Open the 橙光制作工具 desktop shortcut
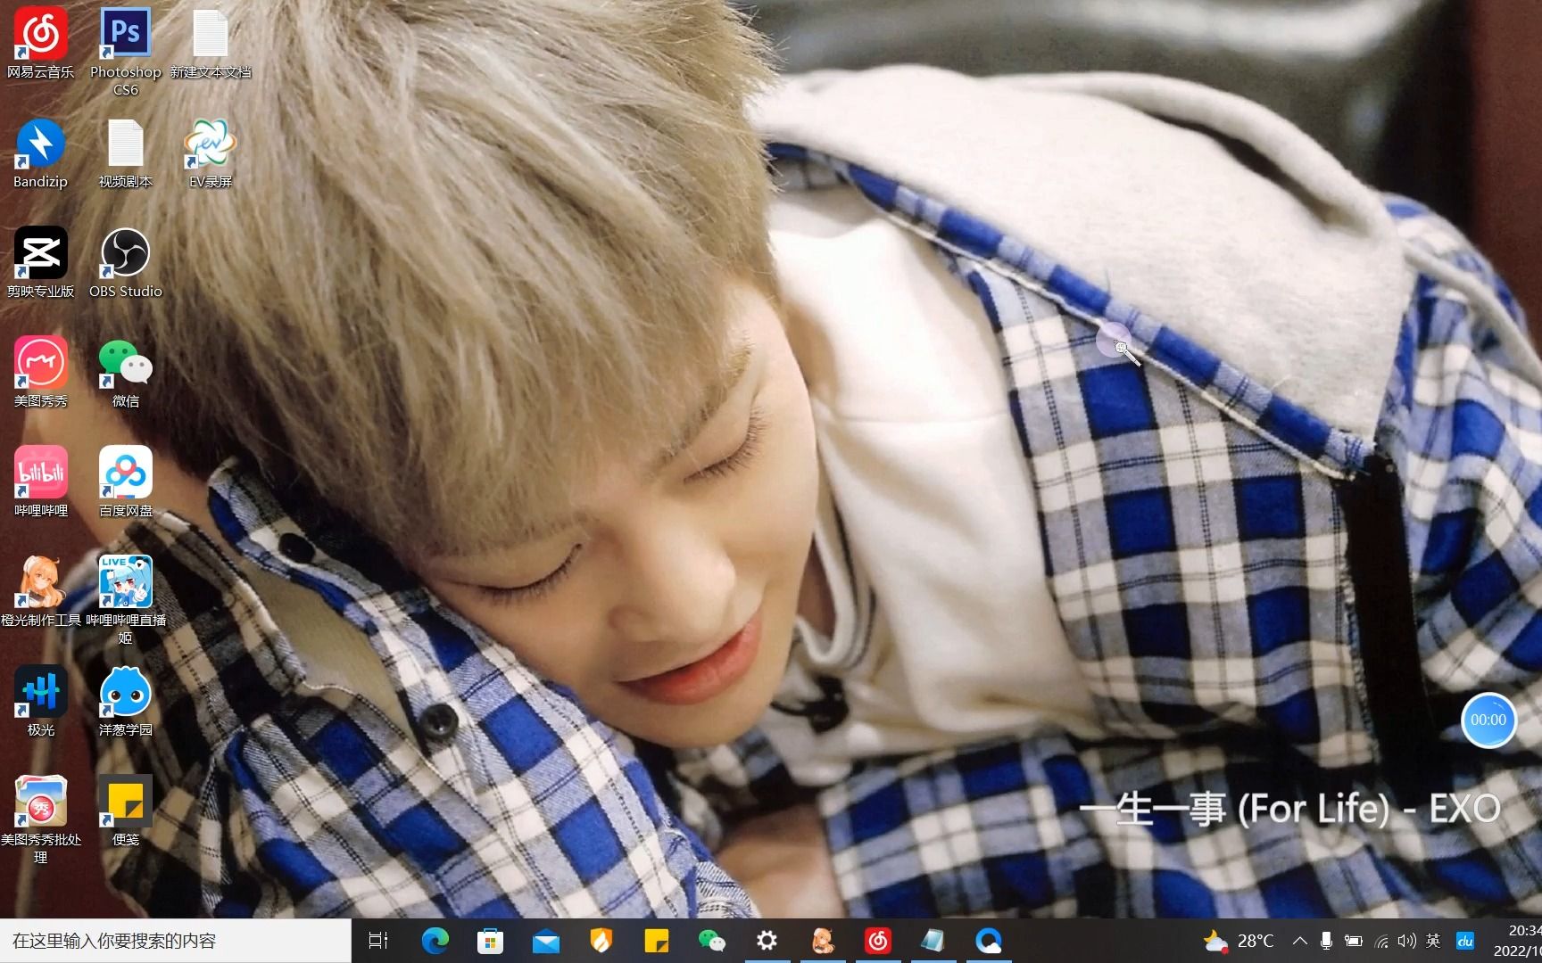 pos(40,593)
